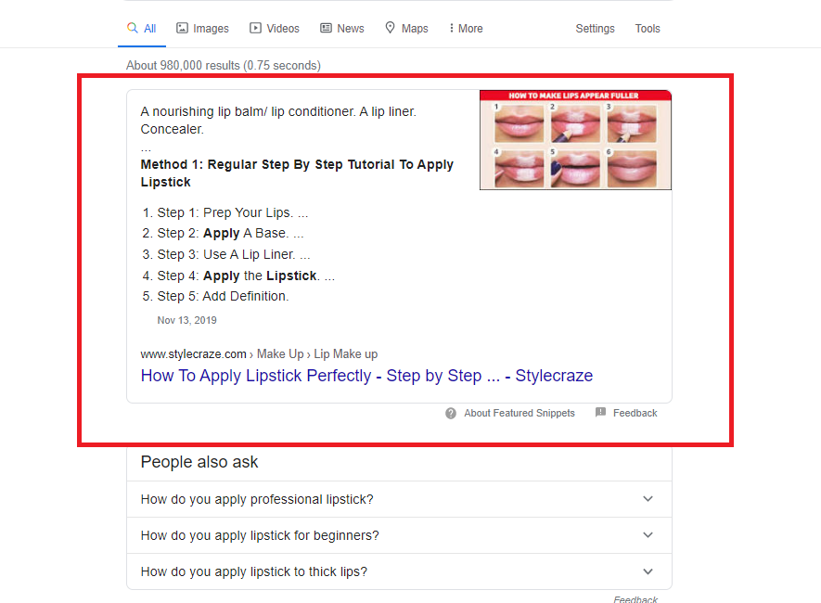Open the Maps tab
This screenshot has height=603, width=821.
[x=406, y=28]
